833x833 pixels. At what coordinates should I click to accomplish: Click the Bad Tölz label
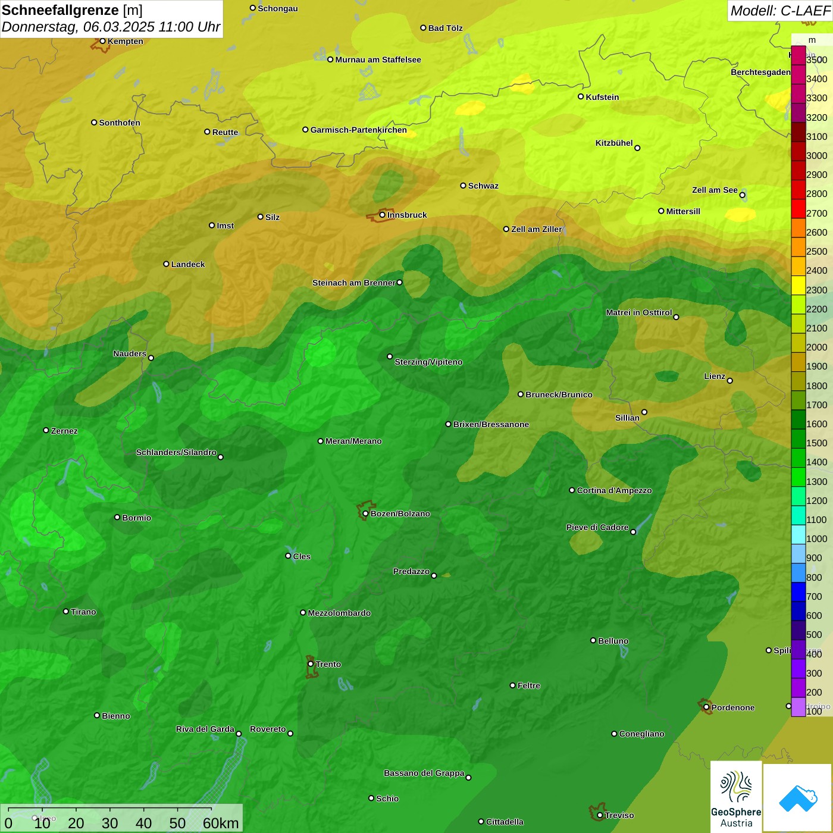pos(445,28)
